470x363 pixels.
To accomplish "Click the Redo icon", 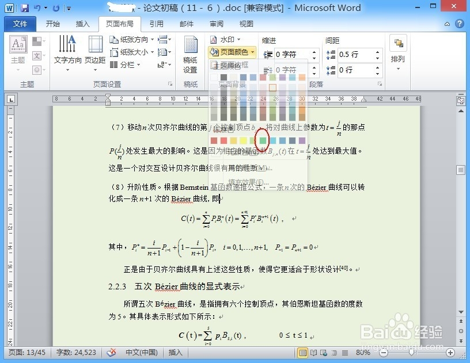I will [56, 8].
